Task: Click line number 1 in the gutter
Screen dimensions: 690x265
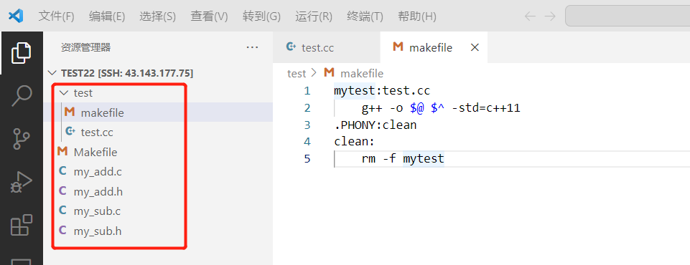Action: click(307, 91)
